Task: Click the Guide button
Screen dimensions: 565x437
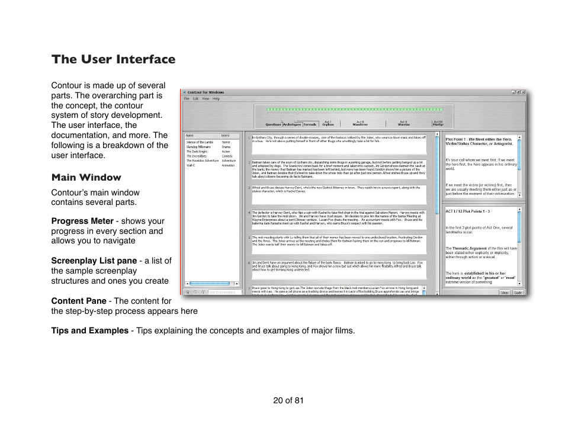Action: pos(518,293)
